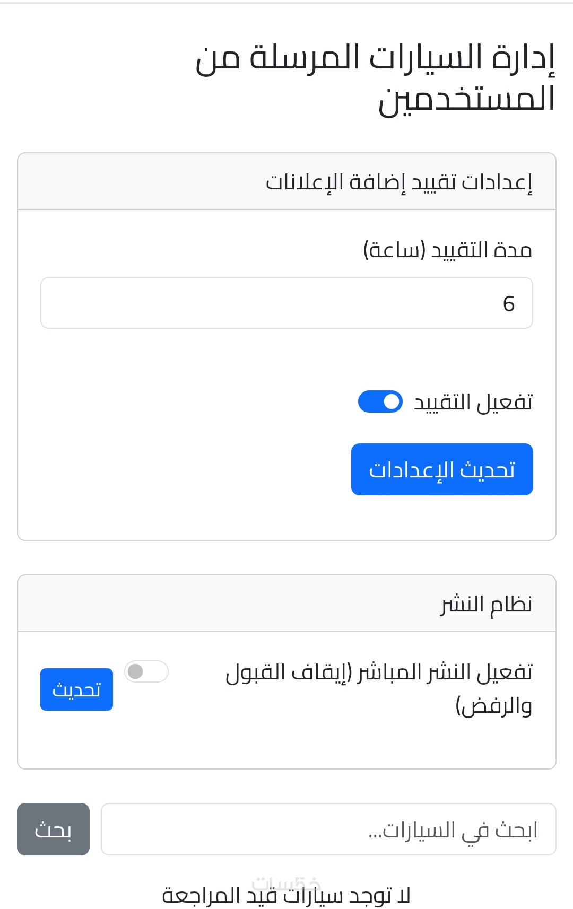Click the faint خمسات watermark

pyautogui.click(x=286, y=882)
